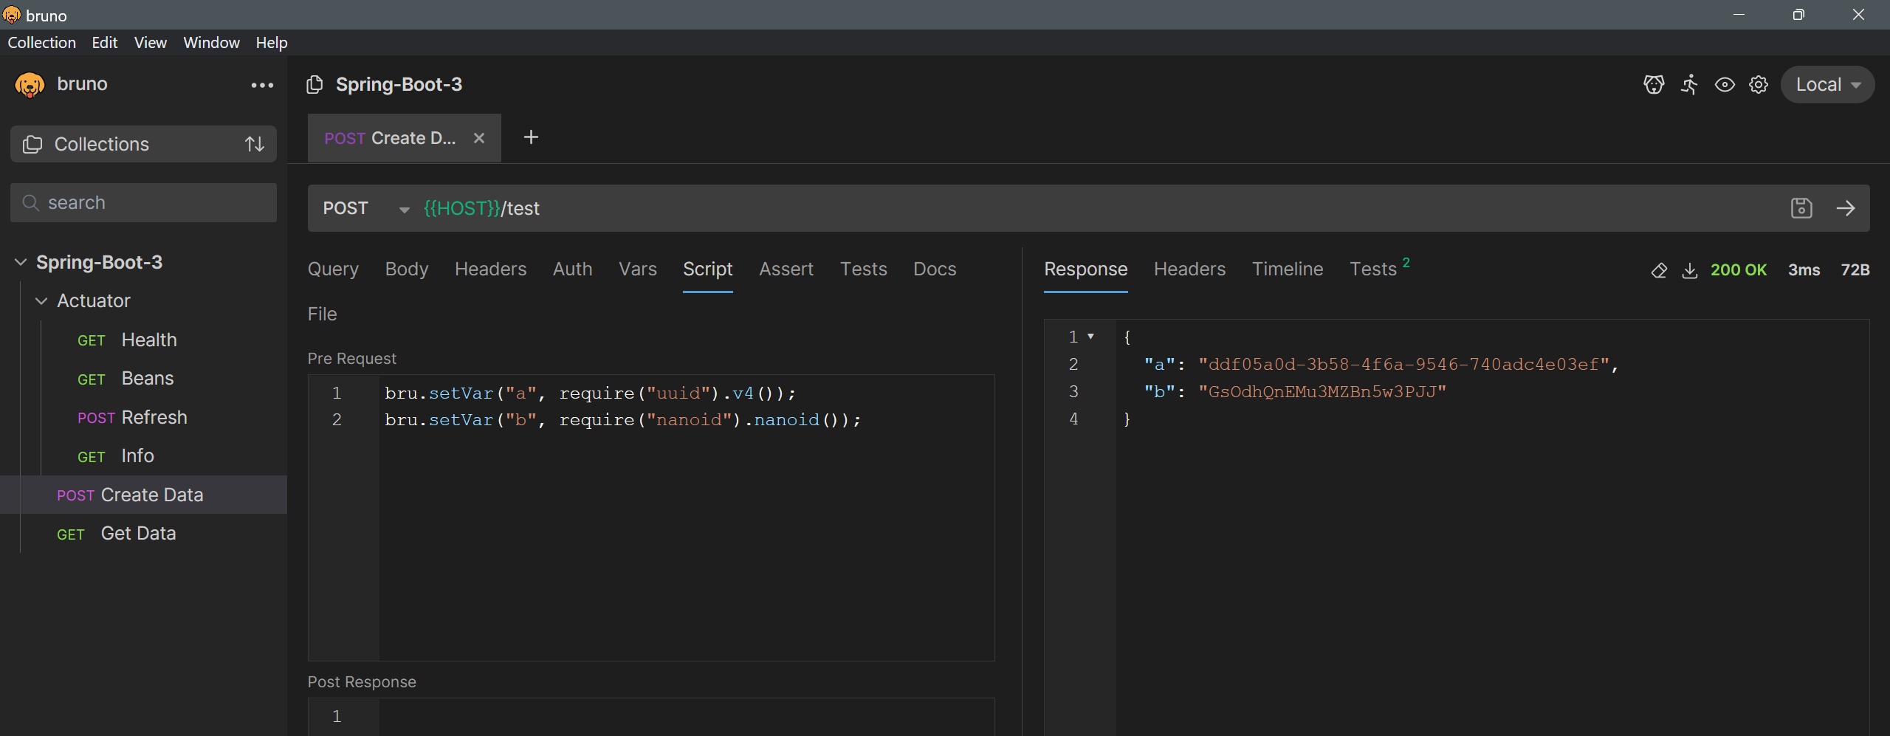The image size is (1890, 736).
Task: Toggle the eye variables viewer
Action: 1725,85
